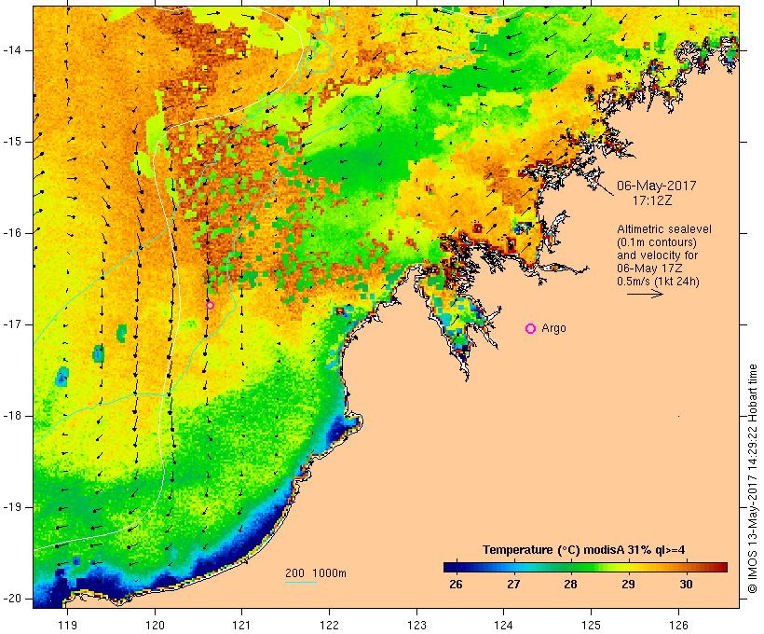Click the time text '17:12Z'
Image resolution: width=764 pixels, height=634 pixels.
pyautogui.click(x=652, y=200)
